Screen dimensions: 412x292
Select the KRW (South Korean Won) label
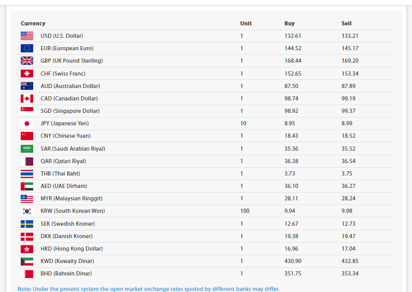click(x=73, y=211)
